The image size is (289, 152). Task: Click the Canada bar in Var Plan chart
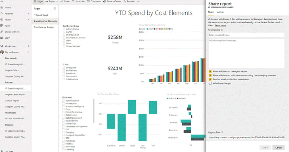click(122, 128)
